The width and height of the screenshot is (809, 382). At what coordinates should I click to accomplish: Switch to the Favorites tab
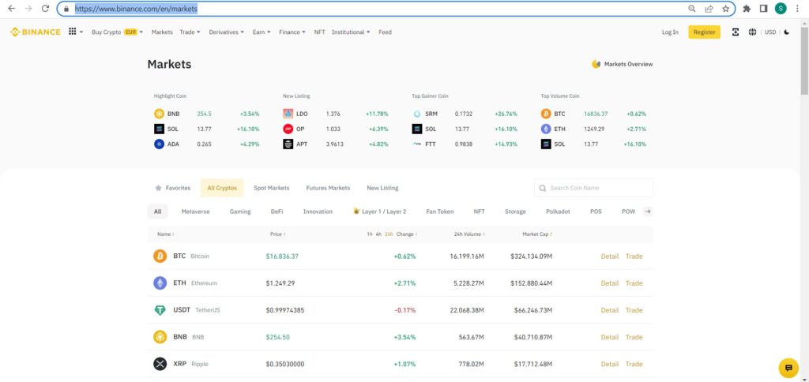pyautogui.click(x=173, y=188)
